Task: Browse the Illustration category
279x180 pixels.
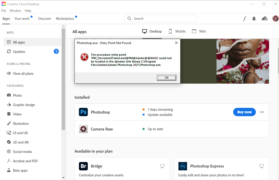Action: [32, 123]
